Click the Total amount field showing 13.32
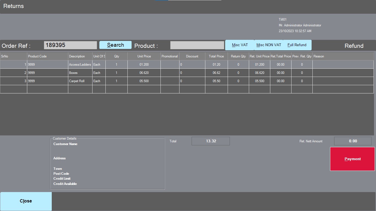The image size is (376, 211). (211, 141)
